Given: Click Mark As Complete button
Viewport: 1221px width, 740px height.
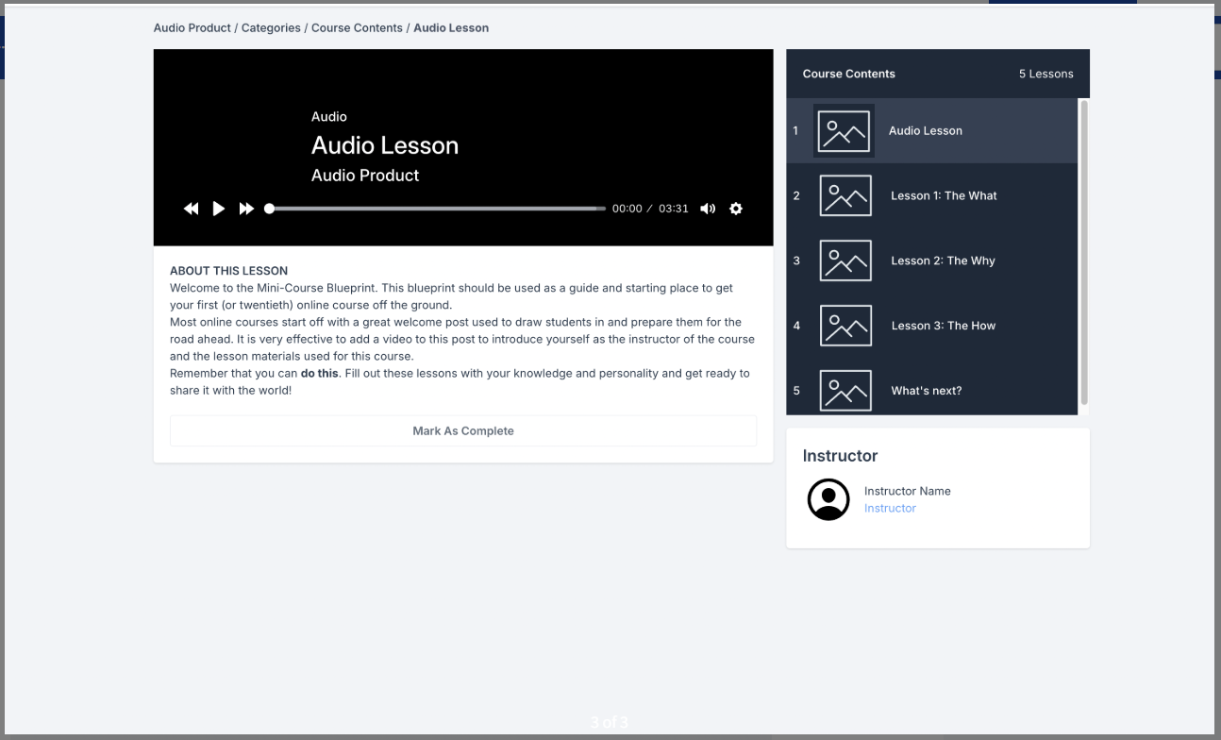Looking at the screenshot, I should click(x=463, y=431).
